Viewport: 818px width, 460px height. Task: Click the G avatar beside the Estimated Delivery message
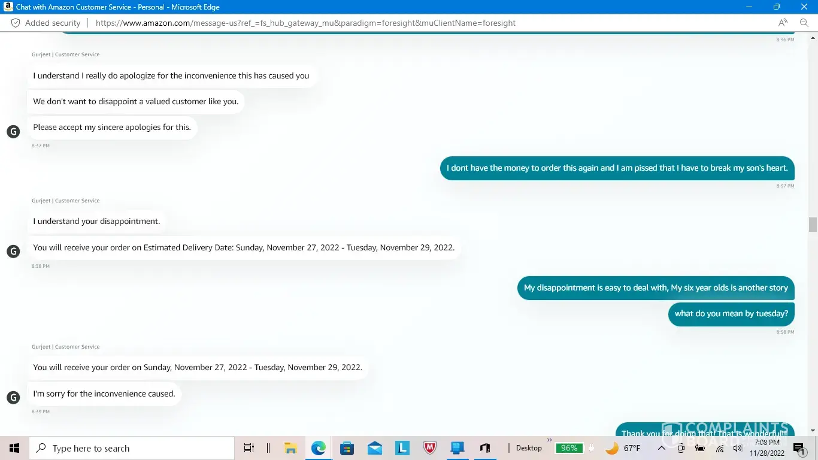[x=13, y=251]
